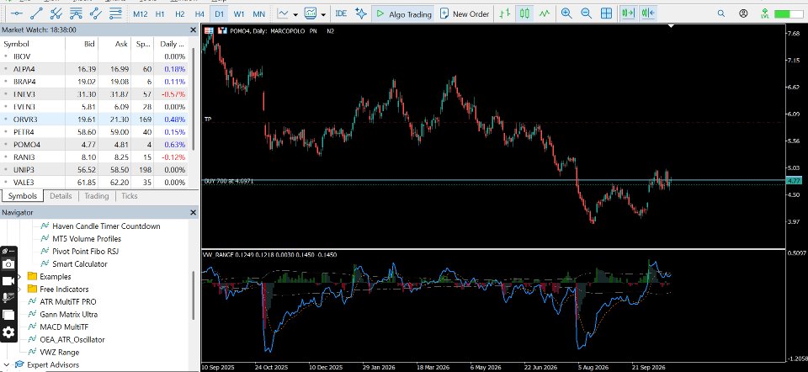Open the chart type line dropdown arrow

295,15
